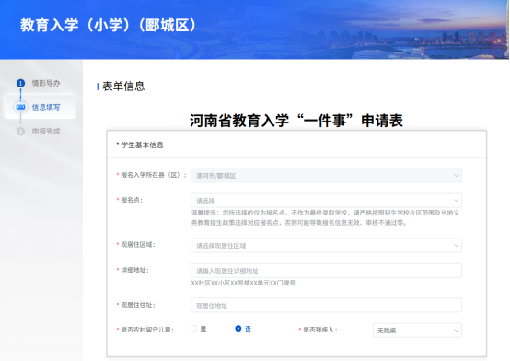Go to the 情形导办 step
The image size is (510, 361).
coord(46,83)
